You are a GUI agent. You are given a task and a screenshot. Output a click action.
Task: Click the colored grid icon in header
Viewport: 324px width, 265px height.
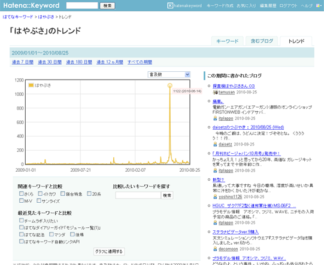pyautogui.click(x=319, y=5)
